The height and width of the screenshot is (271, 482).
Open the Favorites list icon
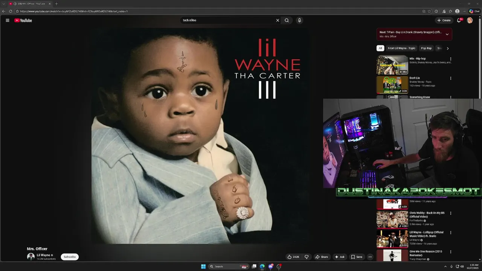[450, 11]
